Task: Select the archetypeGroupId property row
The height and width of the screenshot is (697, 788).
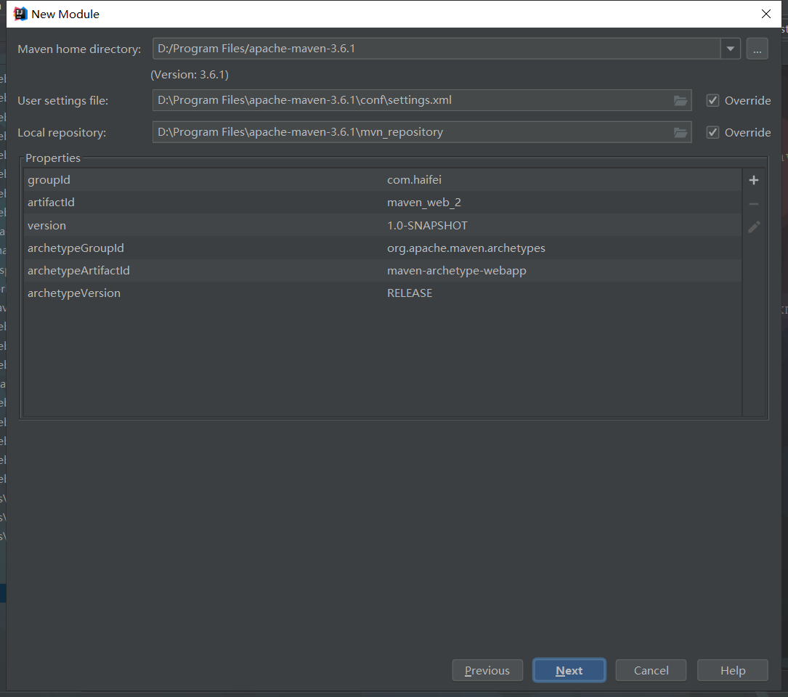Action: pos(383,248)
